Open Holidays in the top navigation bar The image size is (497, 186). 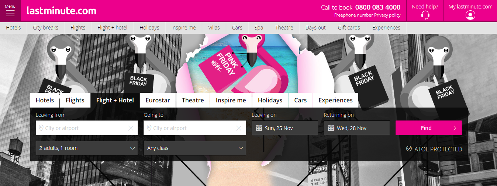click(149, 28)
